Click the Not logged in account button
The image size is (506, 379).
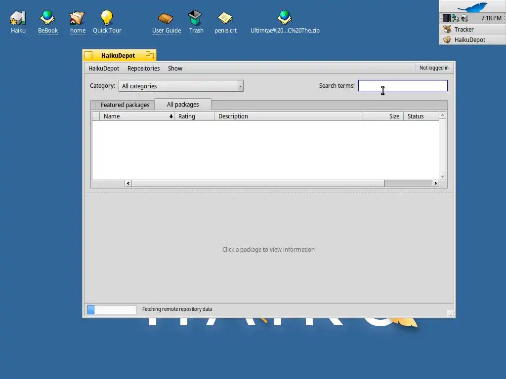click(x=434, y=68)
